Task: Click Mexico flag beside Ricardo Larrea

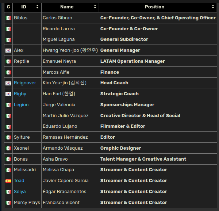Action: point(8,29)
